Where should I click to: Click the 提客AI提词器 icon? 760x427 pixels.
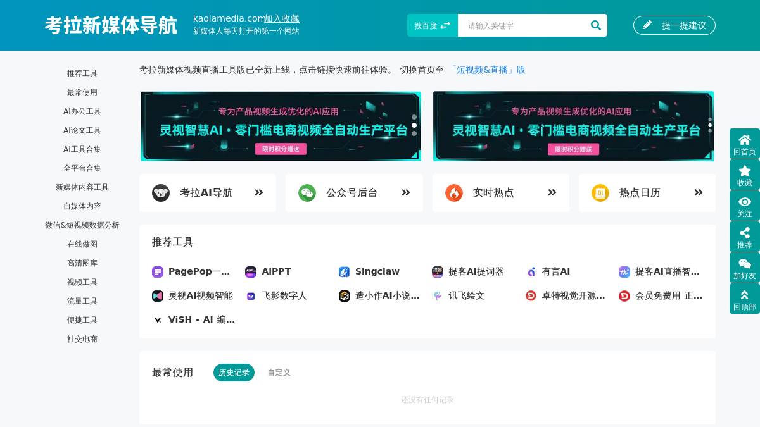[438, 272]
